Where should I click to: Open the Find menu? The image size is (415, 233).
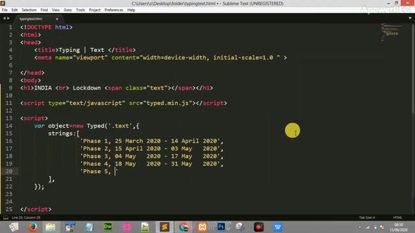[x=44, y=10]
